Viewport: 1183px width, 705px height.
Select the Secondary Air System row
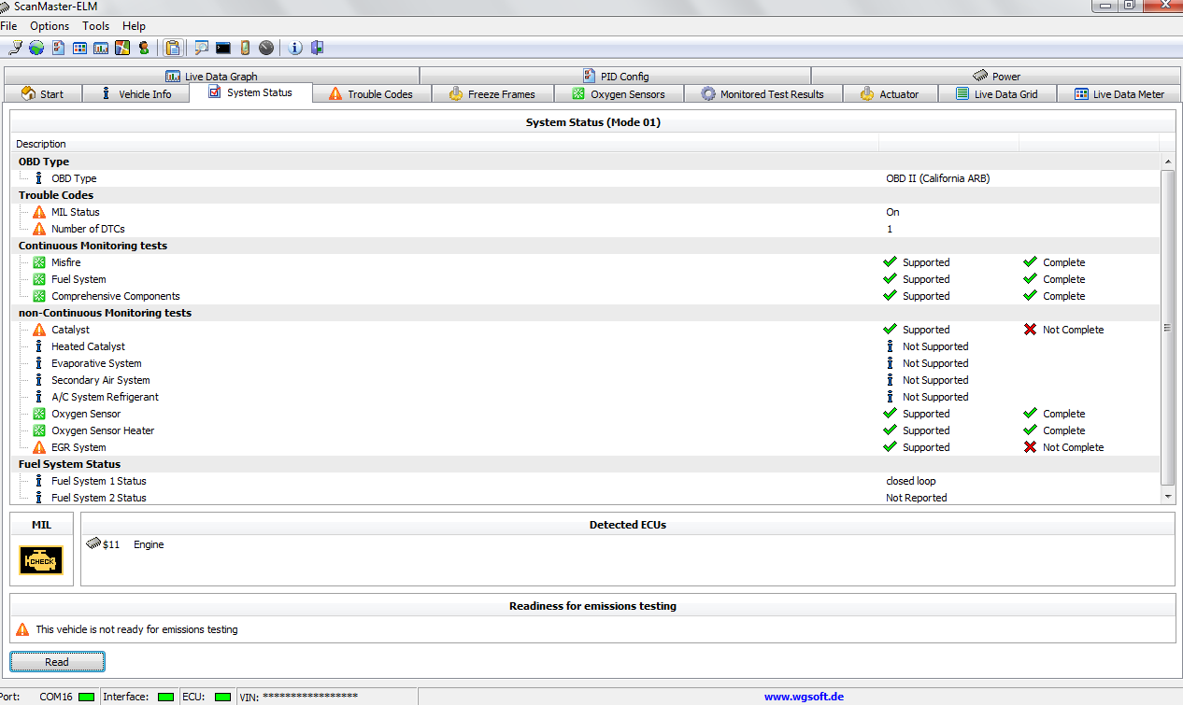[587, 380]
